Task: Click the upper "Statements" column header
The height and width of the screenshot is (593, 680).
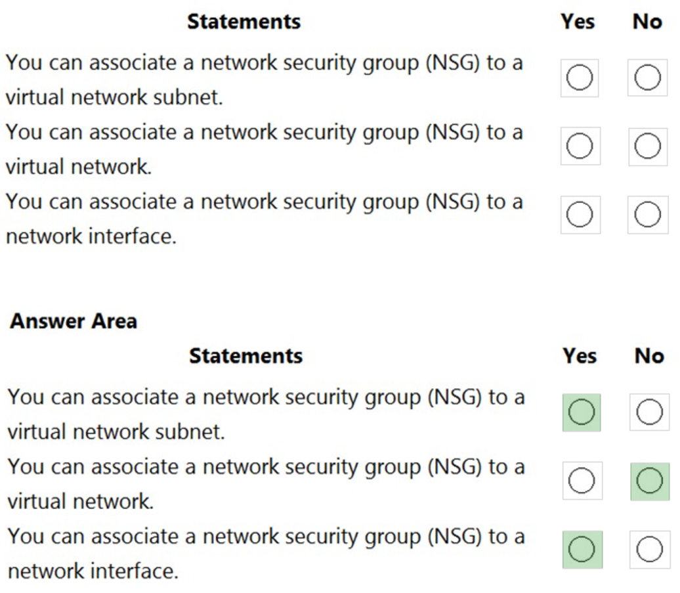Action: (244, 22)
